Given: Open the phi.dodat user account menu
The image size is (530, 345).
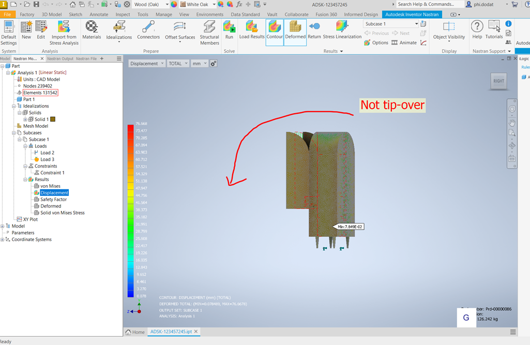Looking at the screenshot, I should pyautogui.click(x=487, y=5).
